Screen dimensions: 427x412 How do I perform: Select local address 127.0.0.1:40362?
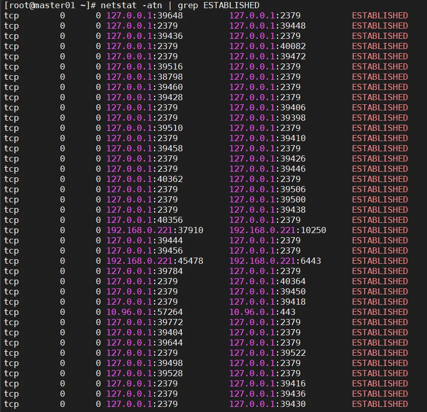click(x=144, y=179)
